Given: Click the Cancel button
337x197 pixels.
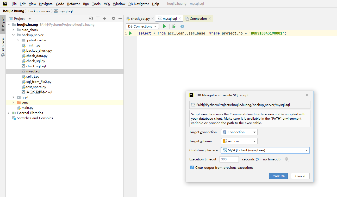Looking at the screenshot, I should click(x=300, y=176).
